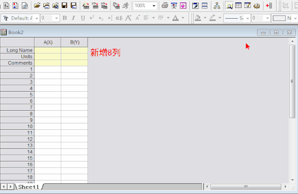Click the font color A swatch

(x=175, y=18)
